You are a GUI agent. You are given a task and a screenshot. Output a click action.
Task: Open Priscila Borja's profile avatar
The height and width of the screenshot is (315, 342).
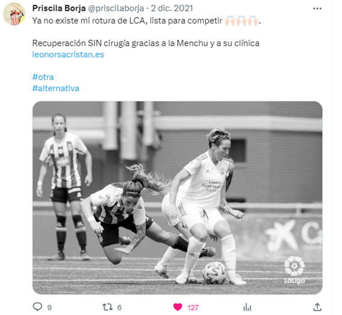click(14, 14)
